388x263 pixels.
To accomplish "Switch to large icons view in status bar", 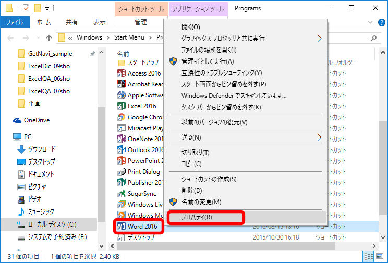I will point(379,256).
